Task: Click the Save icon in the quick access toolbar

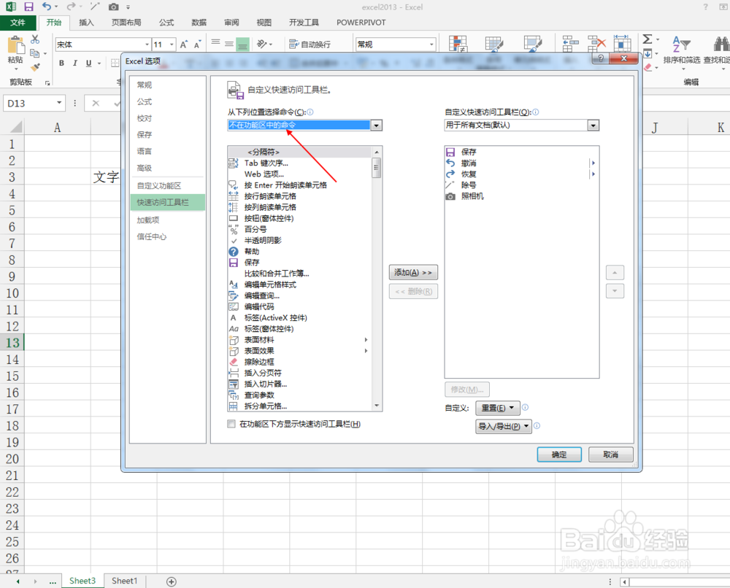Action: tap(29, 7)
